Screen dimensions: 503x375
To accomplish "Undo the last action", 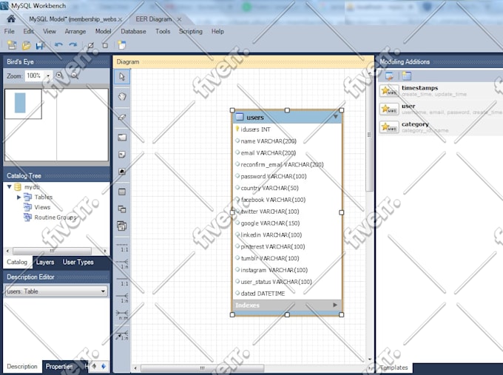I will click(x=58, y=45).
